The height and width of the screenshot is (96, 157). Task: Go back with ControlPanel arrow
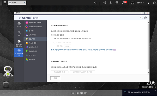[x=20, y=18]
